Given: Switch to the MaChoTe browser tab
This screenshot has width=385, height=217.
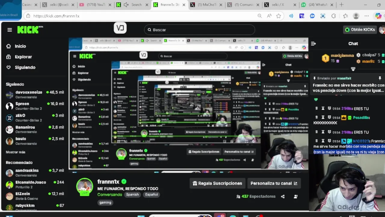Looking at the screenshot, I should click(x=207, y=5).
